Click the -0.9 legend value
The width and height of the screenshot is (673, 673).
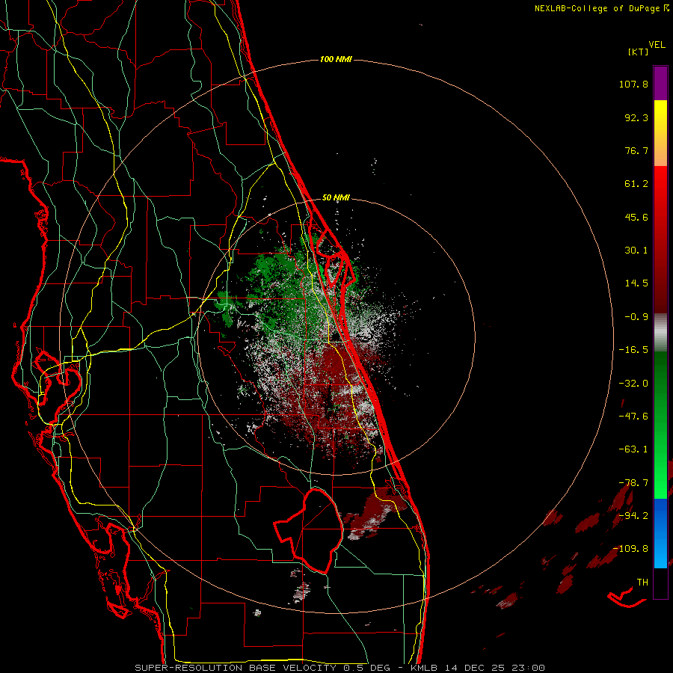click(636, 317)
